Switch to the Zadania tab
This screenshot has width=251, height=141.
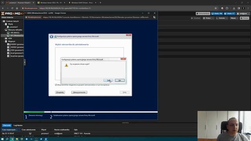[x=7, y=125]
